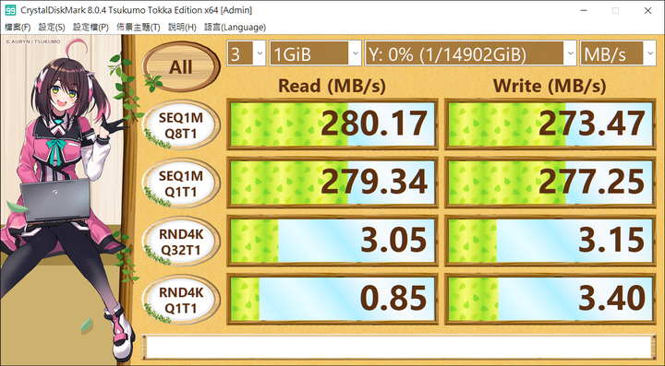Select the SEQ1M Q8T1 read result 280.17
Screen dimensions: 665x366
tap(332, 124)
